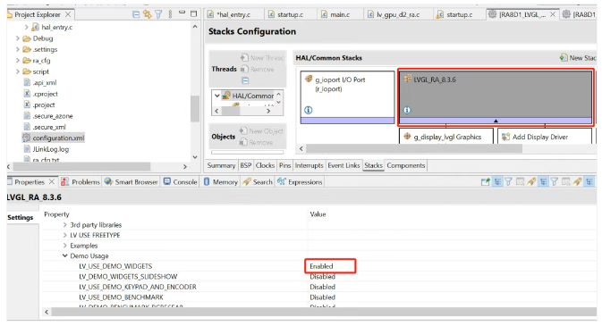Collapse the Demo Usage property group
Viewport: 602px width, 326px height.
tap(65, 255)
